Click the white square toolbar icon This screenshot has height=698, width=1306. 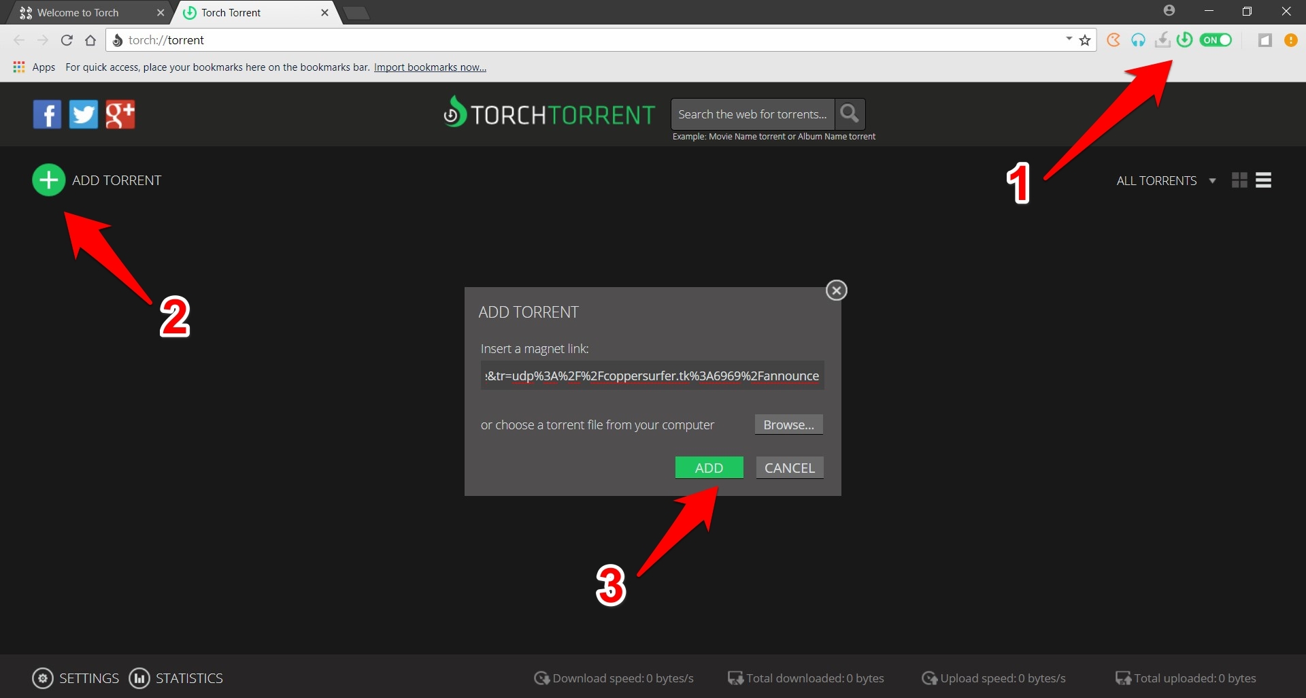coord(1265,40)
